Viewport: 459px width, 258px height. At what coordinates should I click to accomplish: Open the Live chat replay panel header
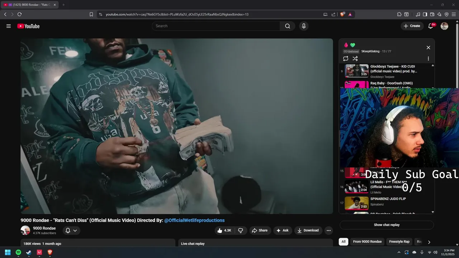256,243
